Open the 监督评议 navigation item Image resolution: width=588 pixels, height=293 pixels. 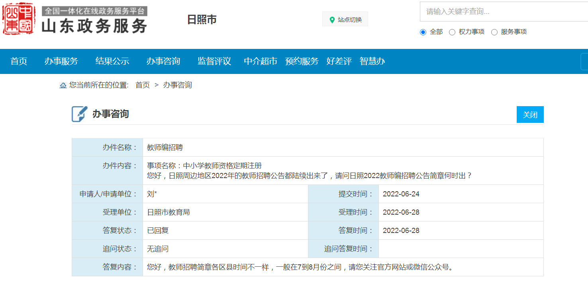tap(214, 61)
